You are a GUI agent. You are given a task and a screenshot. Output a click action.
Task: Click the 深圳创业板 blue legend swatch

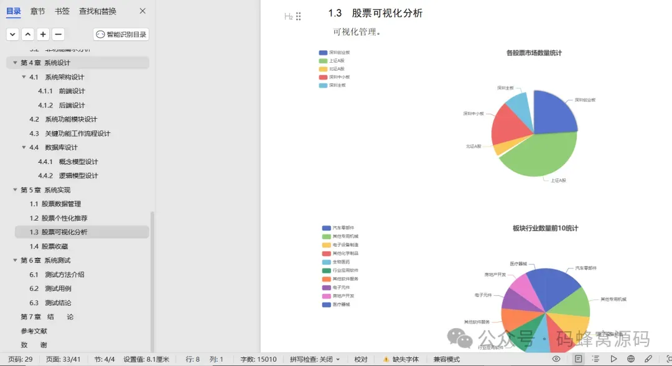(323, 53)
